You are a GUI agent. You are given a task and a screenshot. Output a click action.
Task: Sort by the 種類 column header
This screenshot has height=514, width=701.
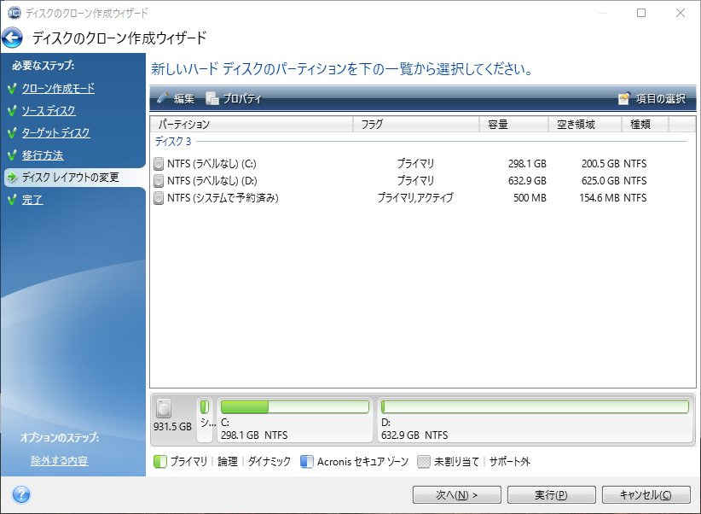(645, 124)
